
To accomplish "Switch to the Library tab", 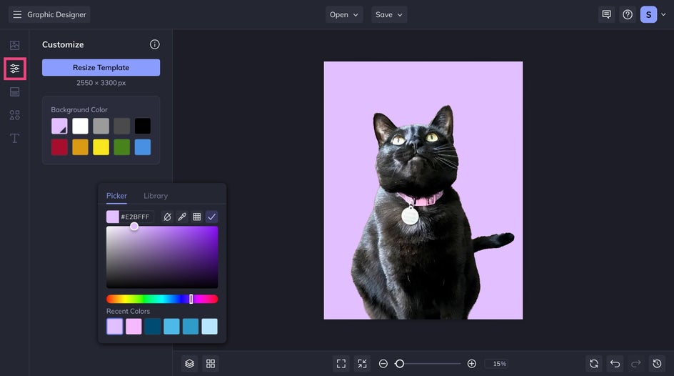I will [x=156, y=196].
